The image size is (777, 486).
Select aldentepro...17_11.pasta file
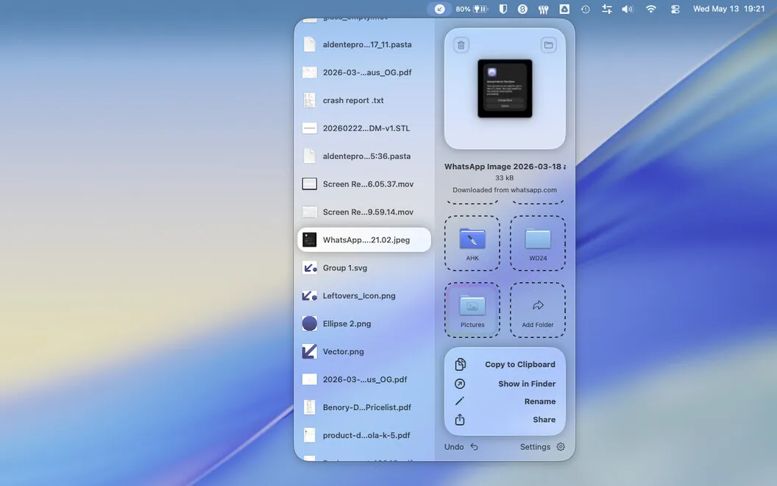[x=364, y=45]
